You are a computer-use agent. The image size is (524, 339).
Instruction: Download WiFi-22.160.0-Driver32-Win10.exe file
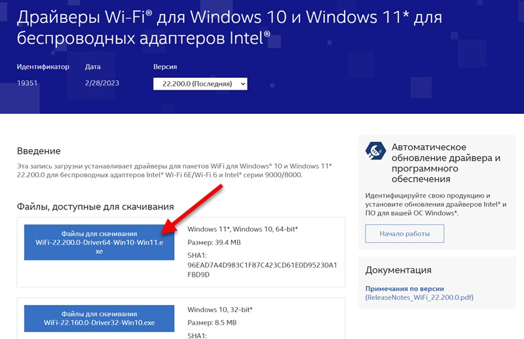pyautogui.click(x=99, y=318)
